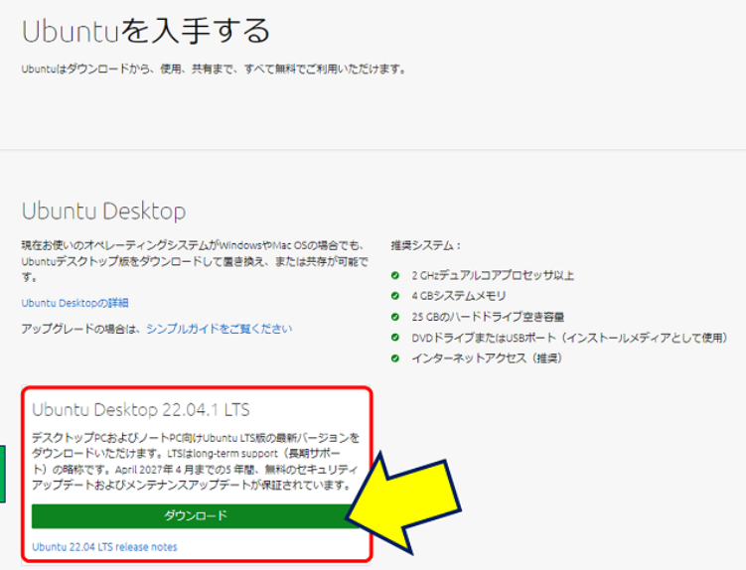The image size is (746, 570).
Task: Click the DVDドライブまたはUSBポート list item text
Action: click(569, 338)
